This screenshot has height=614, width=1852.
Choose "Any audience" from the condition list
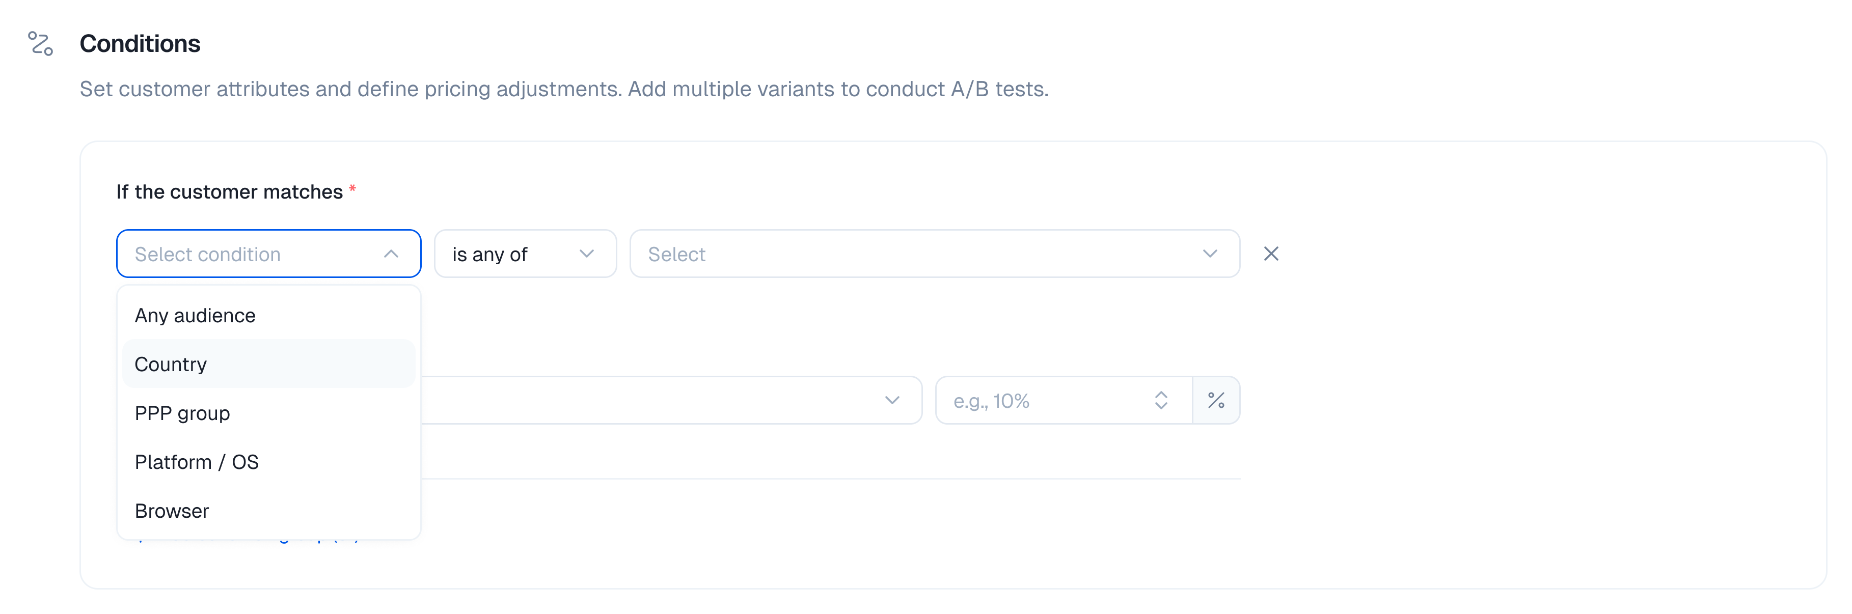point(195,316)
